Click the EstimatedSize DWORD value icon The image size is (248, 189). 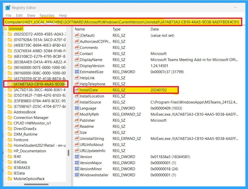tap(77, 72)
